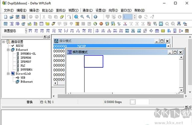Screen dimensions: 192x125
Task: Click the main workspace horizontal scrollbar track
Action: click(x=120, y=96)
